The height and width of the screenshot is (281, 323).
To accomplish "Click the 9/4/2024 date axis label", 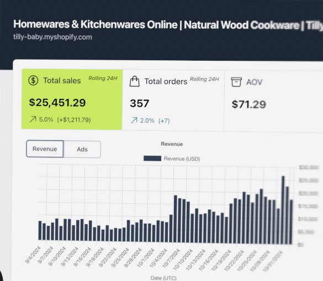I will (x=33, y=255).
